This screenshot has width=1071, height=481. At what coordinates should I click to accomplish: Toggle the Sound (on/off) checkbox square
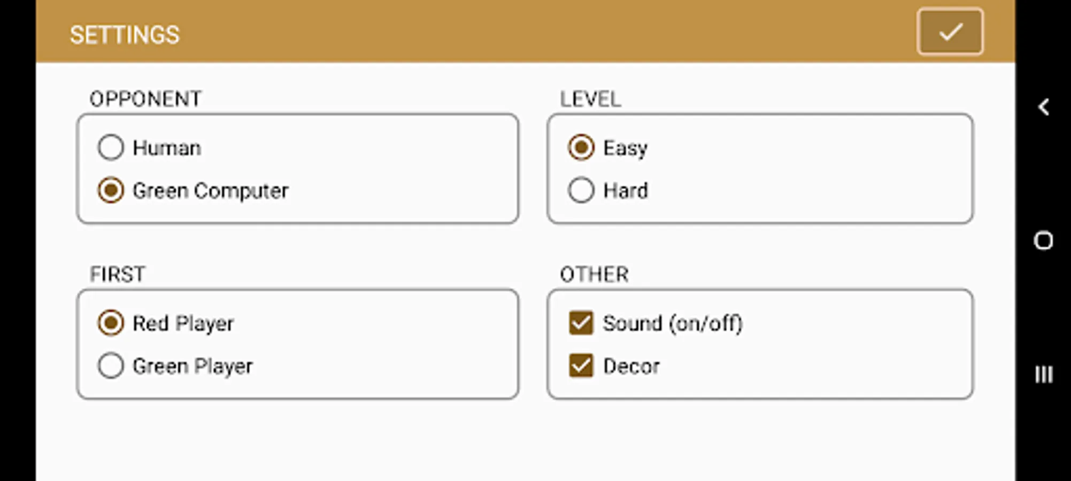point(581,323)
